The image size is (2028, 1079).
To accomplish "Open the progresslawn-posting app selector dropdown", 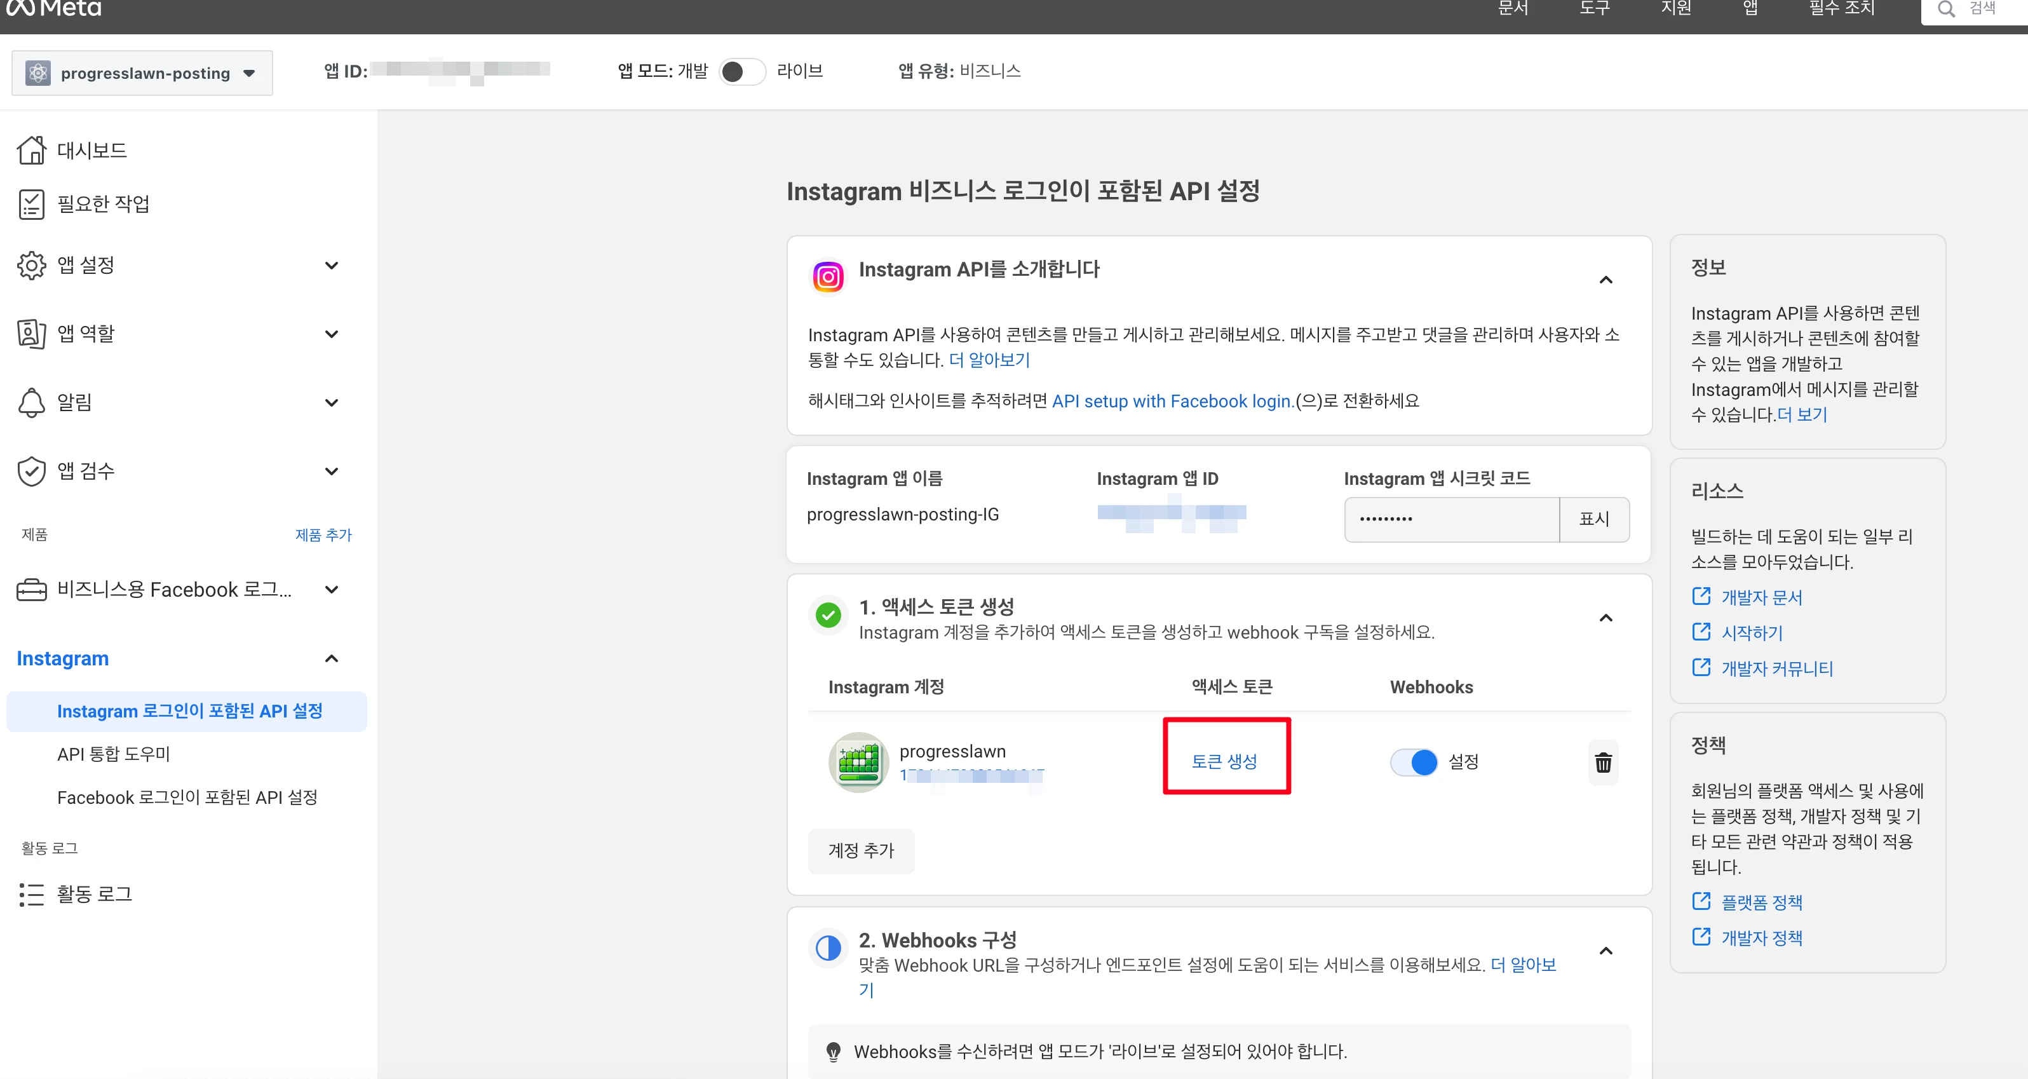I will click(142, 73).
